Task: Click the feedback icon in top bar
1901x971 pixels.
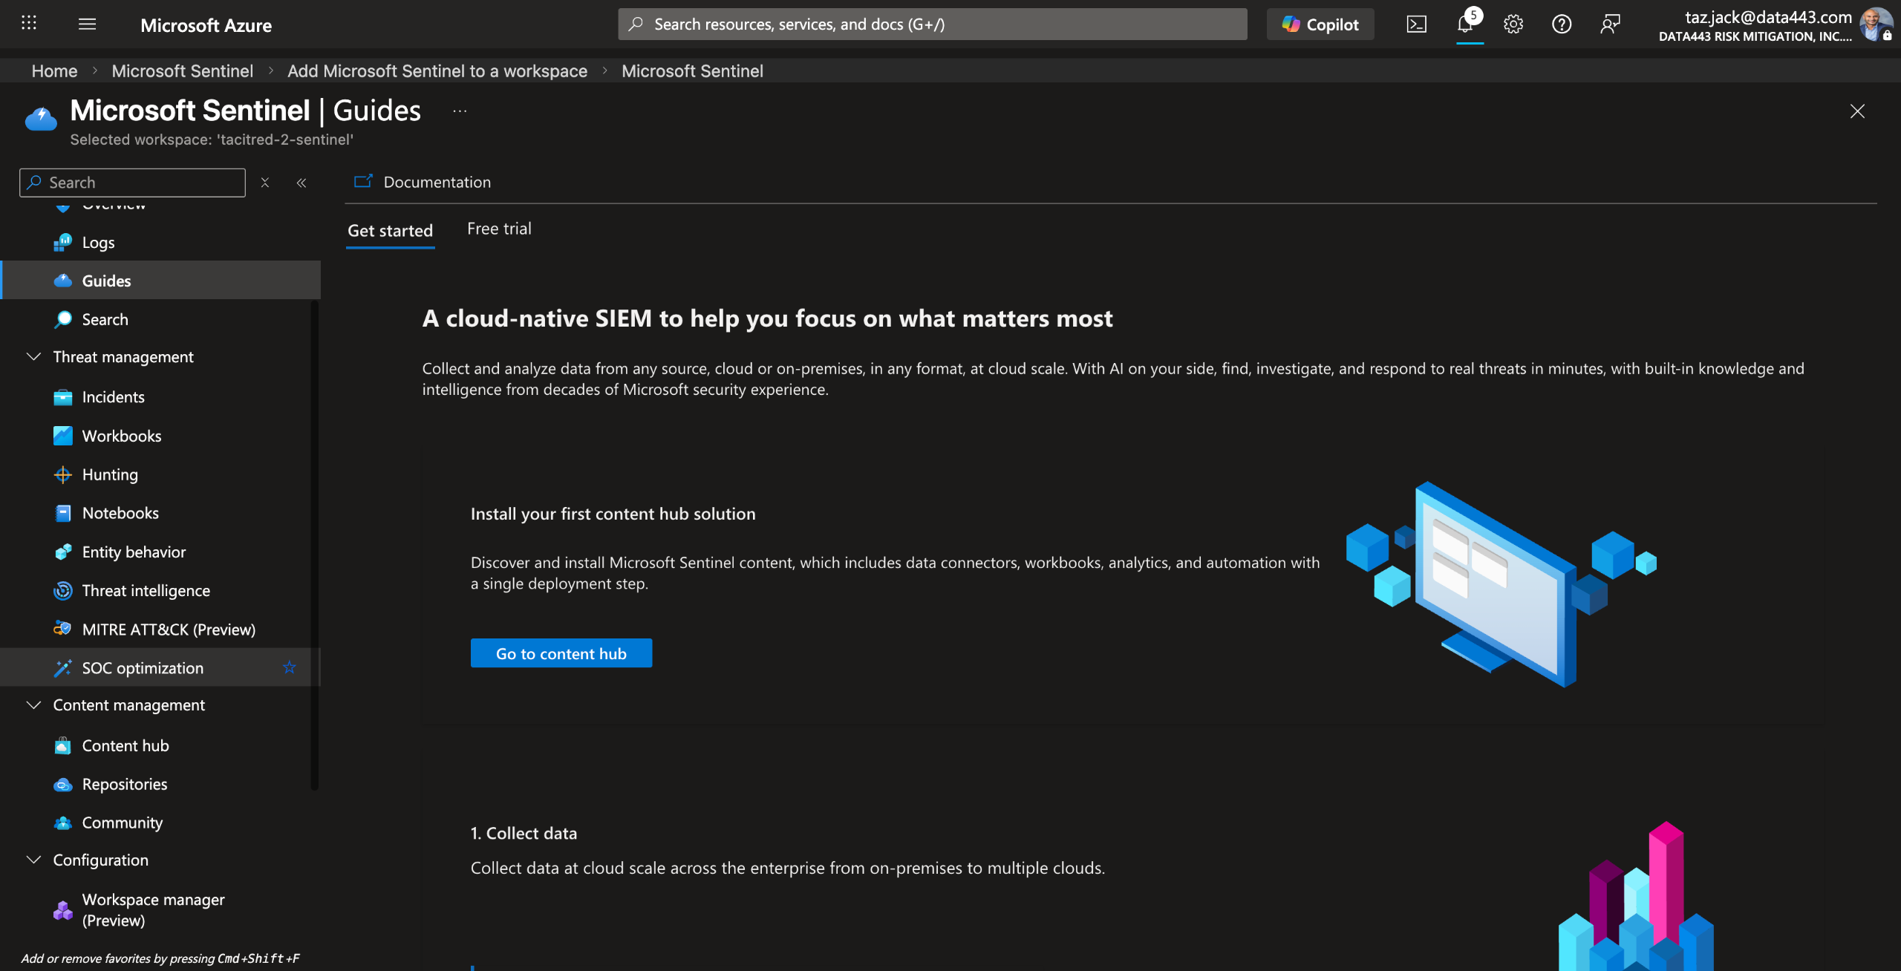Action: (x=1610, y=24)
